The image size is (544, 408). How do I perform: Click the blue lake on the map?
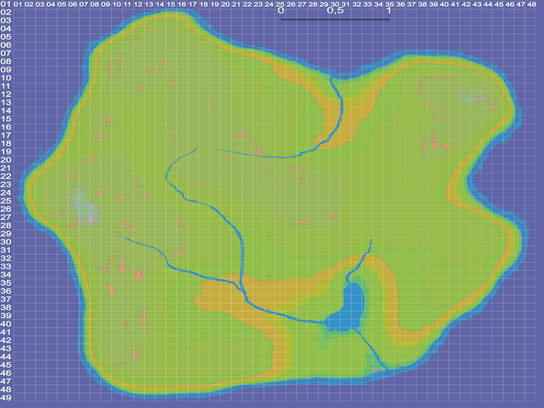point(352,301)
